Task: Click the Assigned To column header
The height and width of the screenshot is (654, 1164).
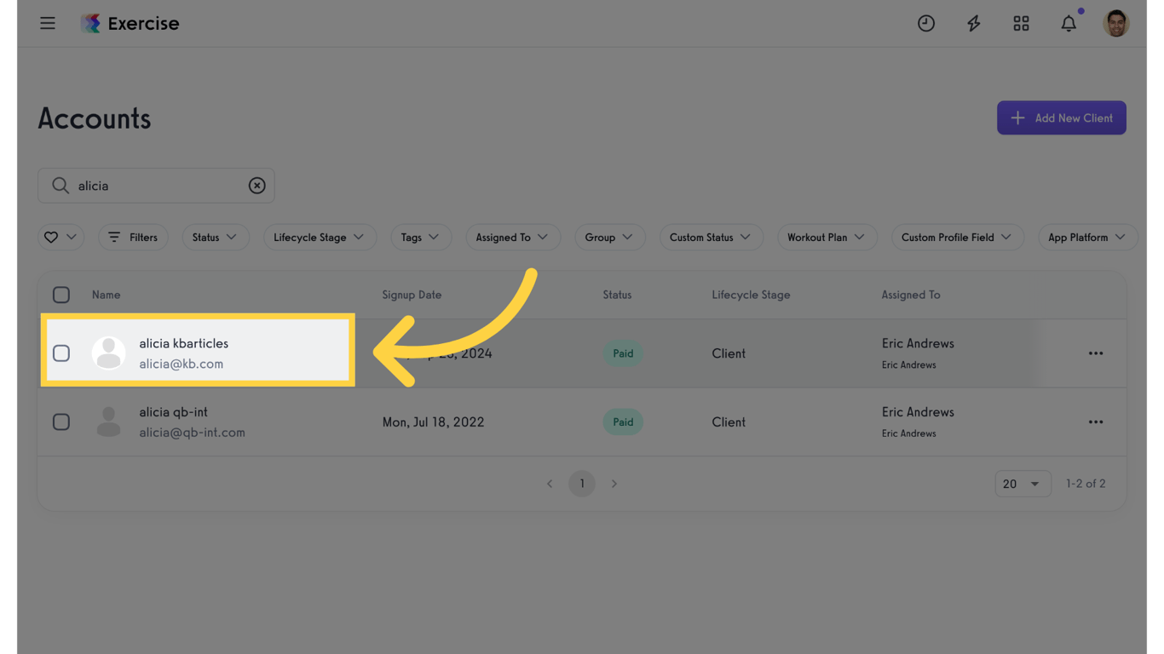Action: tap(911, 295)
